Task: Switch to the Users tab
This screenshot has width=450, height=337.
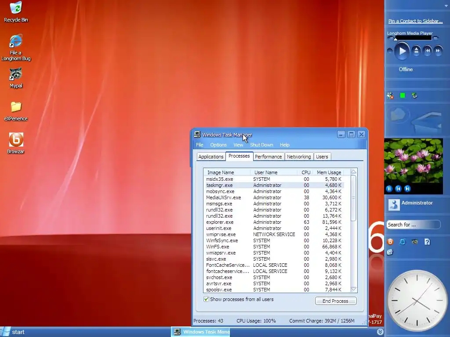Action: (322, 157)
